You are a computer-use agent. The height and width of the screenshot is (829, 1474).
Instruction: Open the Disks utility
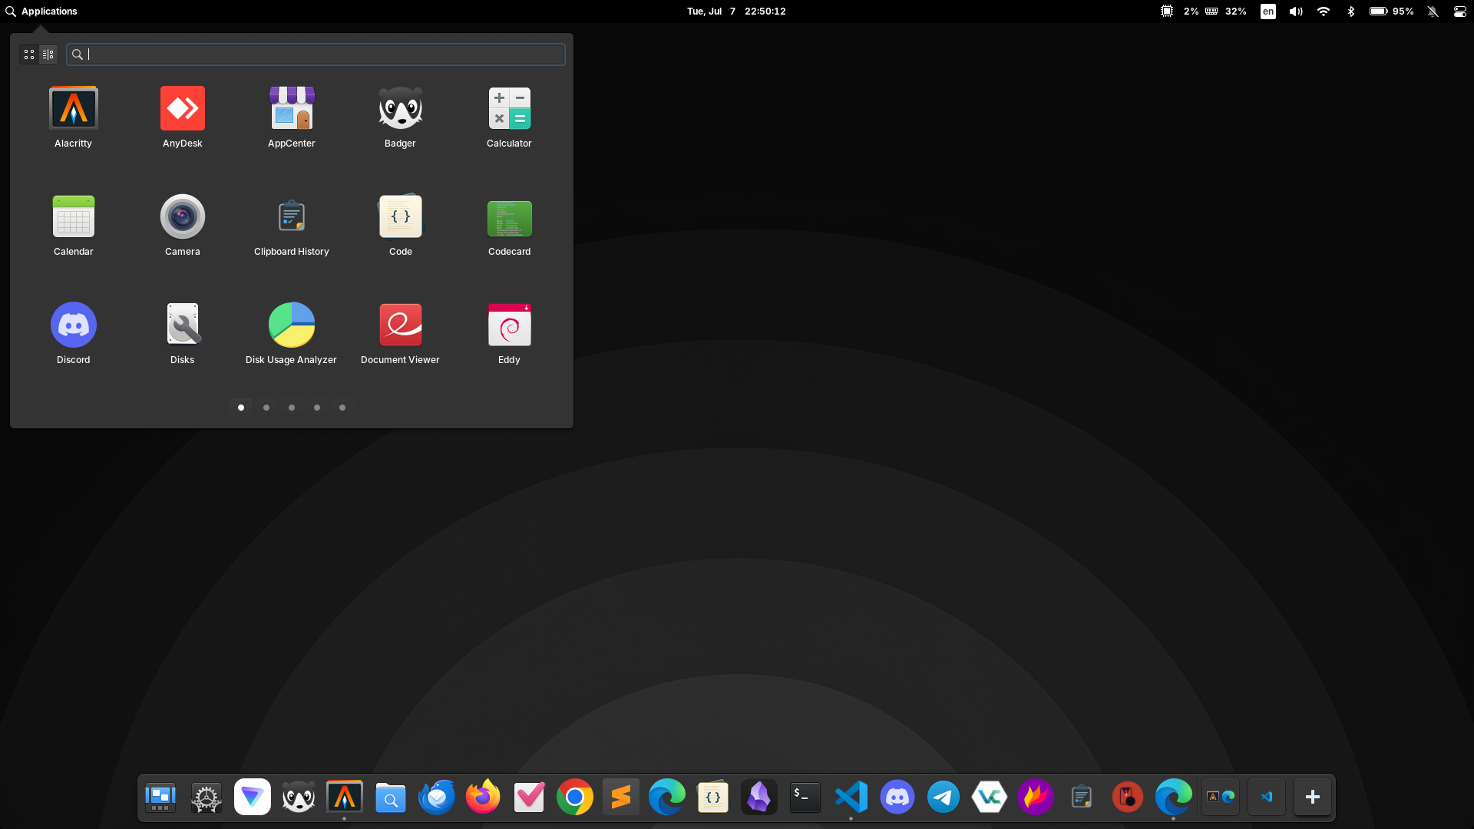[x=183, y=334]
